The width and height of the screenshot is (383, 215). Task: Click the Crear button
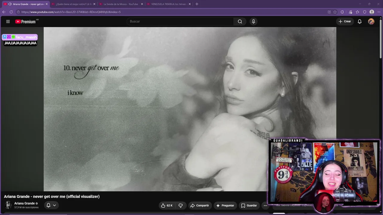click(345, 21)
